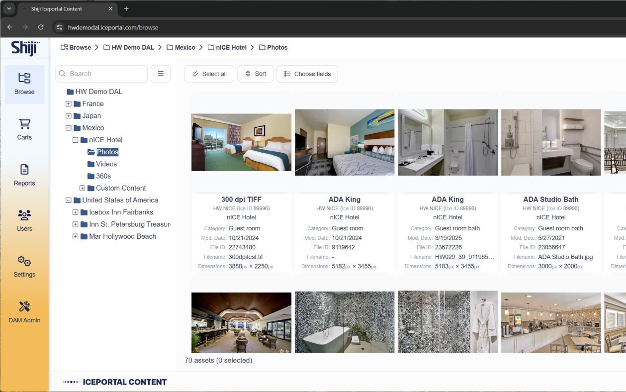Reload the page in browser
The height and width of the screenshot is (392, 626).
41,27
